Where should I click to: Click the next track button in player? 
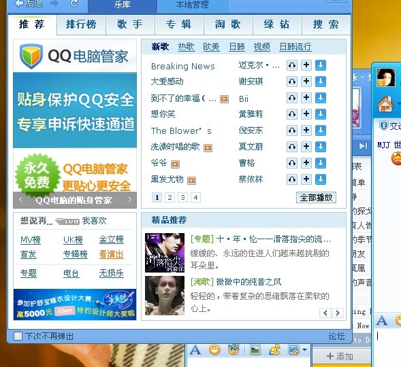pos(363,146)
